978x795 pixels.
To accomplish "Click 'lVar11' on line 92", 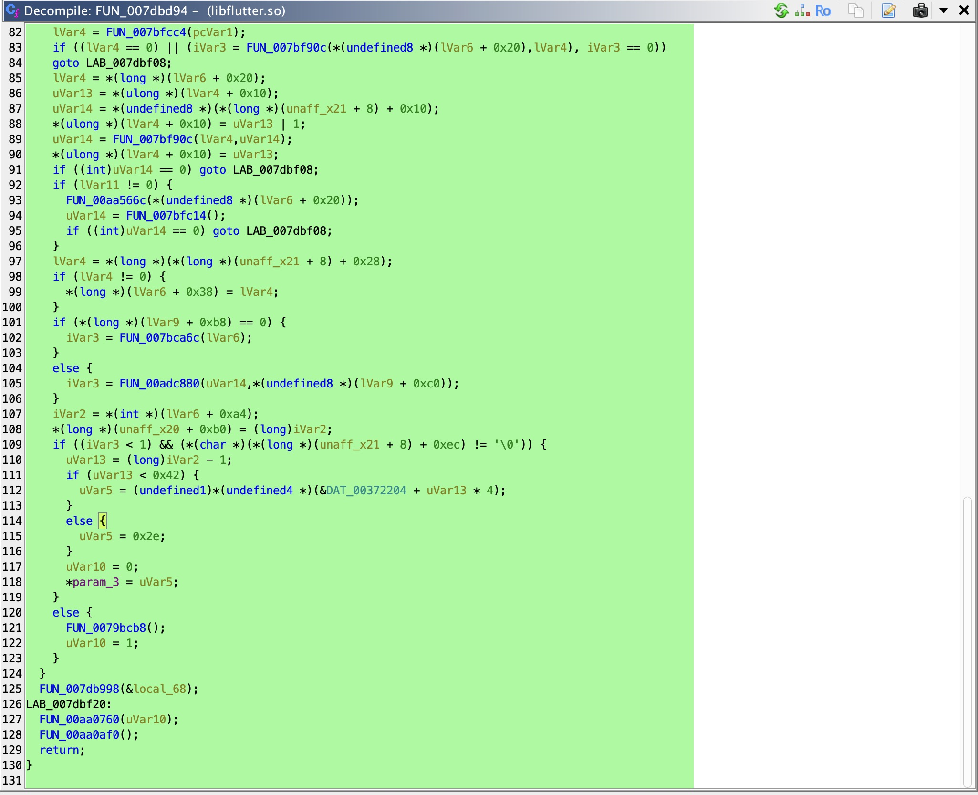I will 99,185.
